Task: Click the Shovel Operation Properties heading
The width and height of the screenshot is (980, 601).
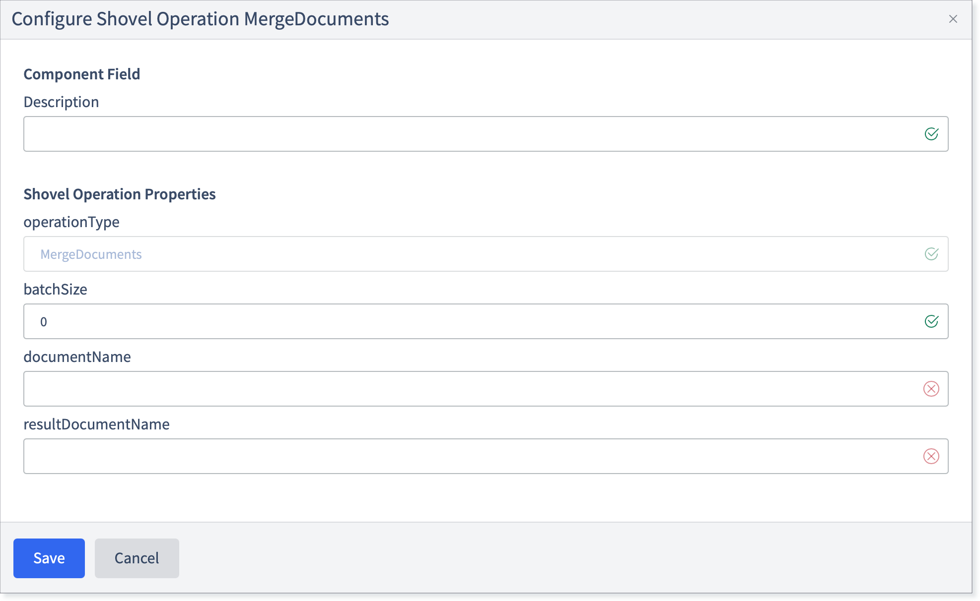Action: [120, 194]
